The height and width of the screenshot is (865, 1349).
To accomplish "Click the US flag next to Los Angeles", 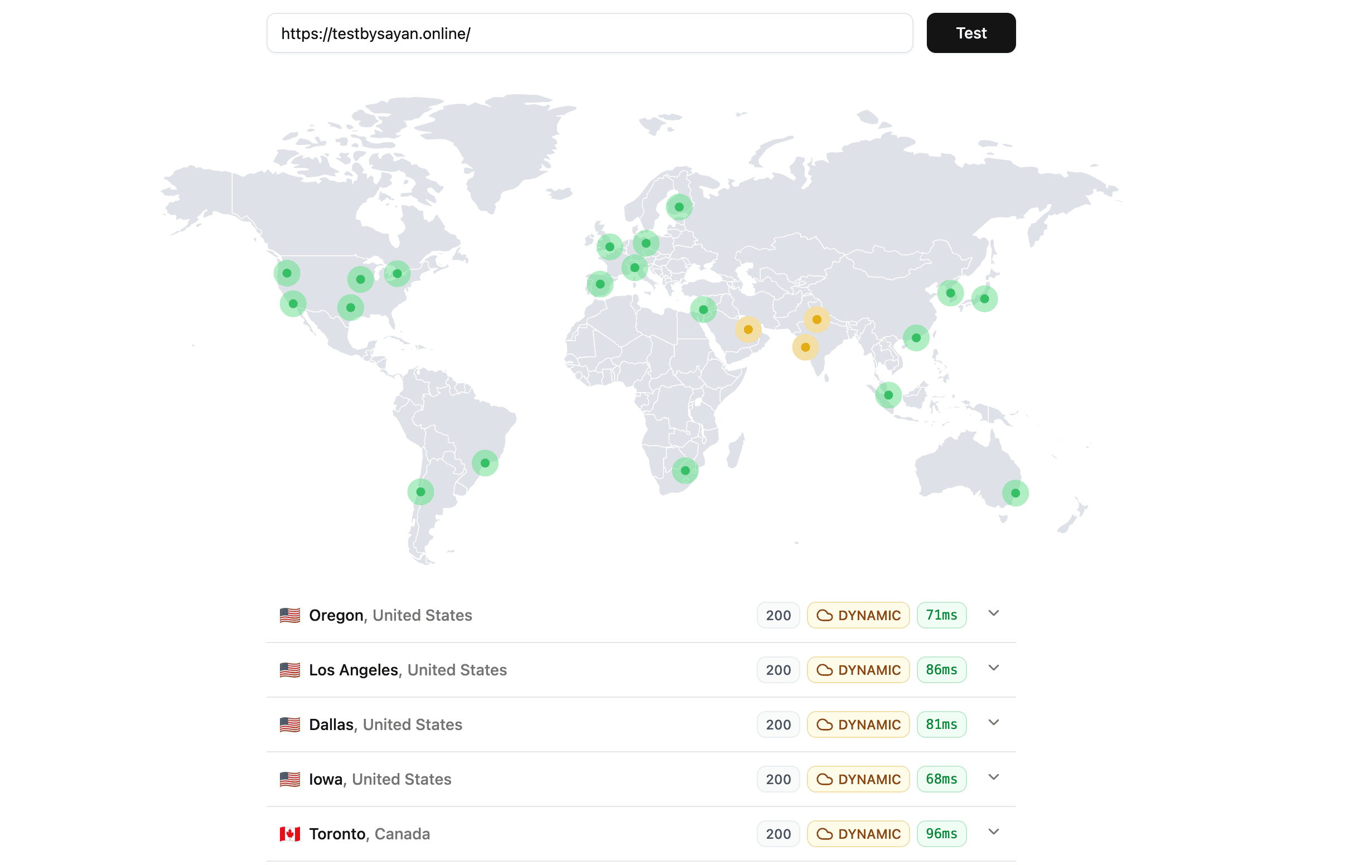I will [290, 670].
